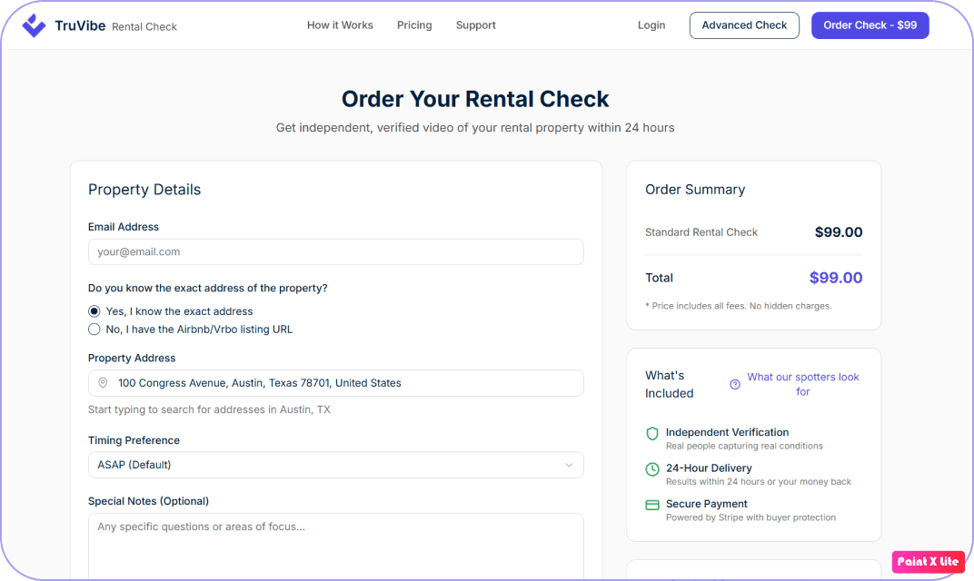Click the Email Address input field

click(336, 251)
